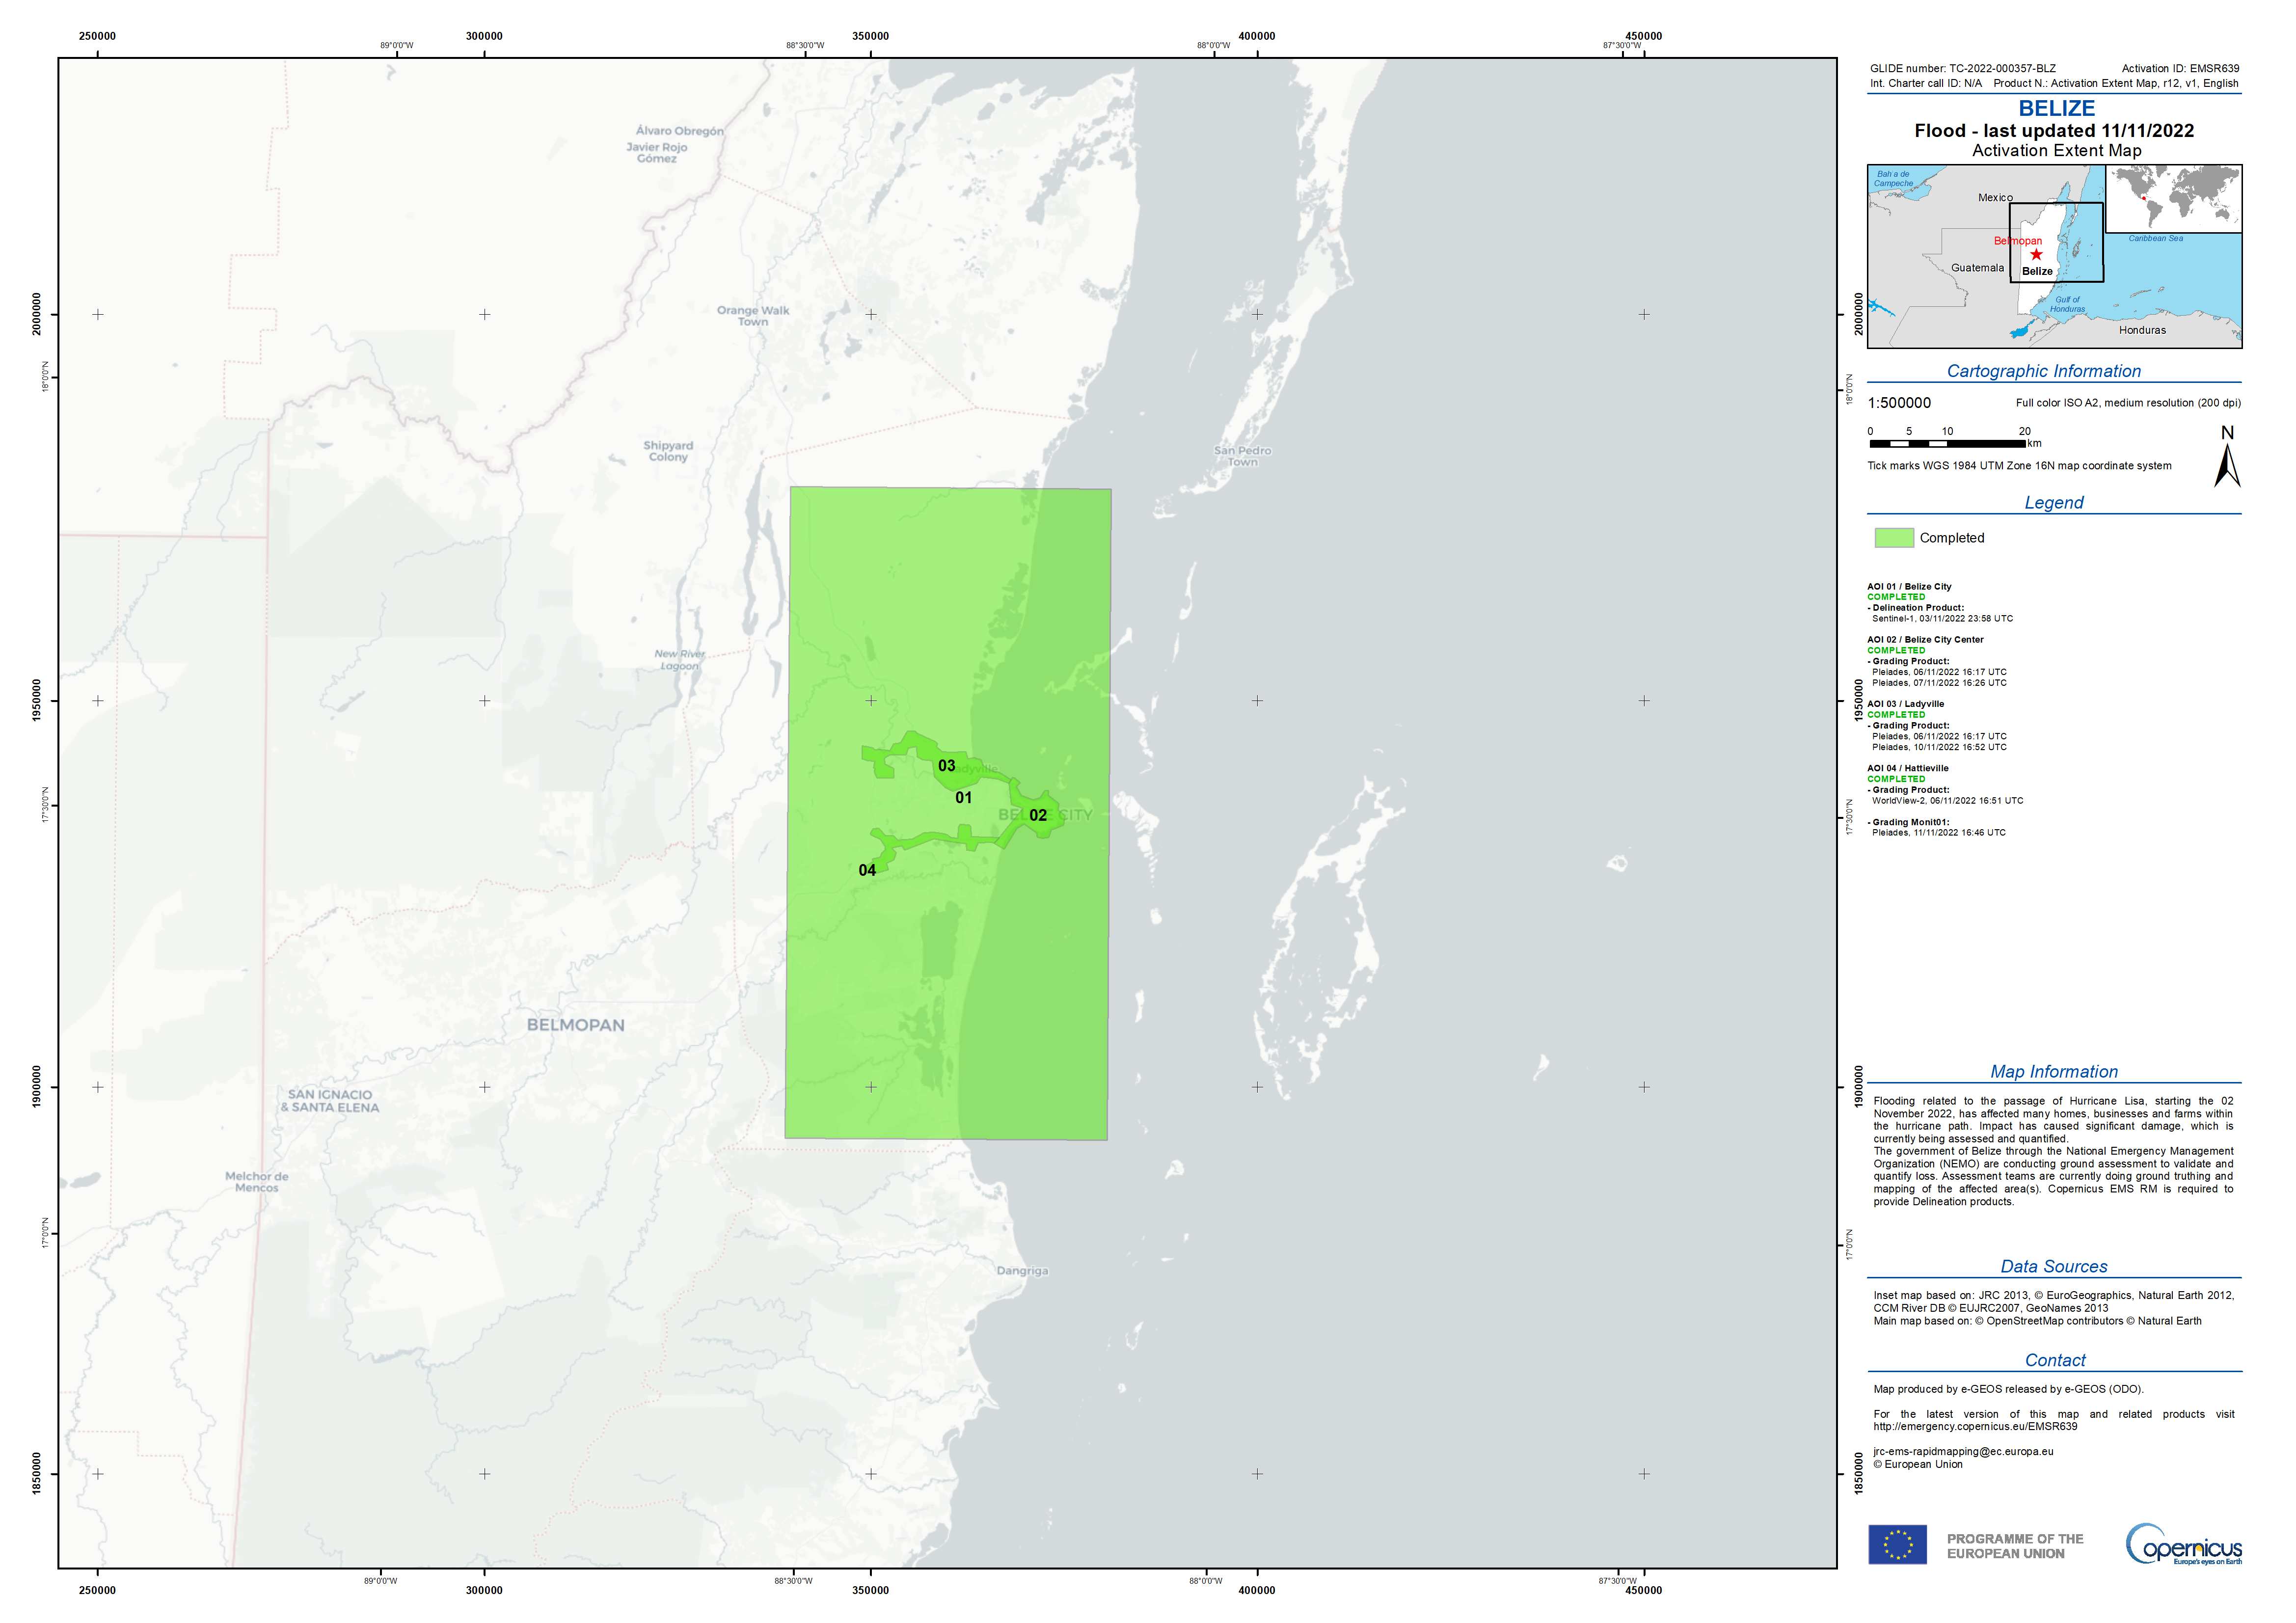This screenshot has height=1623, width=2296.
Task: Click the jrc-ems-rapidmapping email address
Action: tap(1963, 1451)
